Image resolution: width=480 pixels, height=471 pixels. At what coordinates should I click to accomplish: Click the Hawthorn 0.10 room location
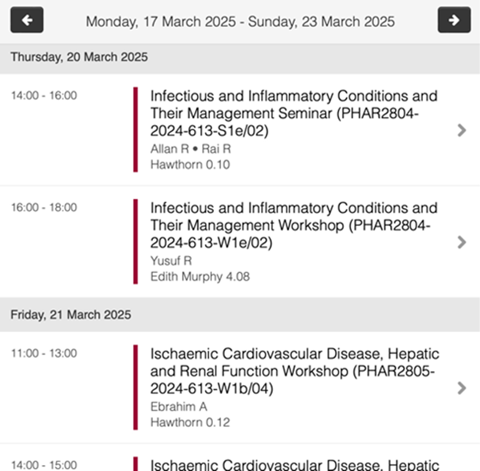190,165
